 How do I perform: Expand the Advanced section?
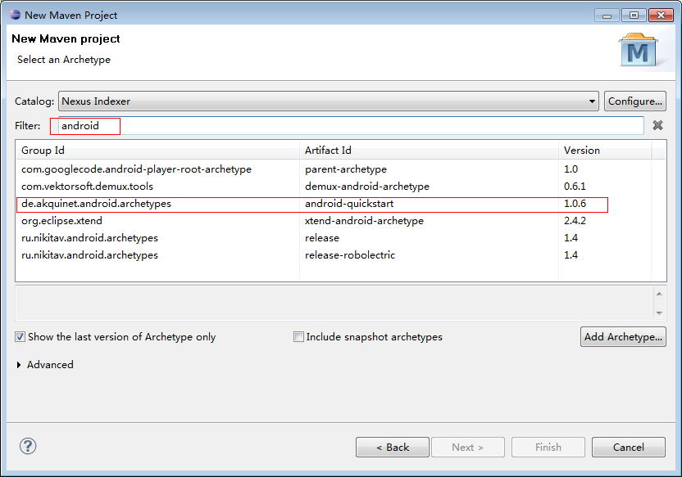pyautogui.click(x=20, y=365)
